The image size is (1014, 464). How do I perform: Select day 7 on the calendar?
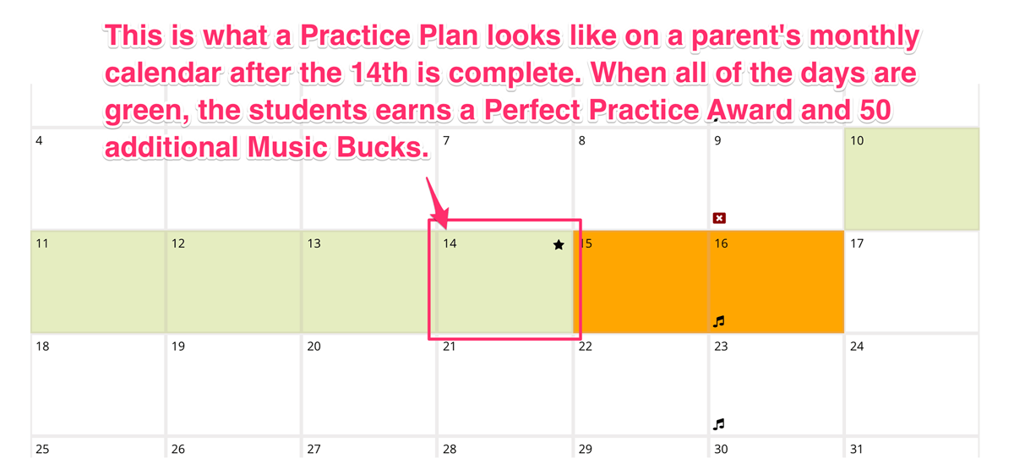pyautogui.click(x=505, y=179)
